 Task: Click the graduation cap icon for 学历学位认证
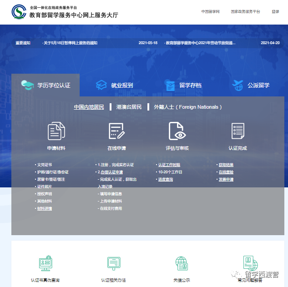coord(27,85)
